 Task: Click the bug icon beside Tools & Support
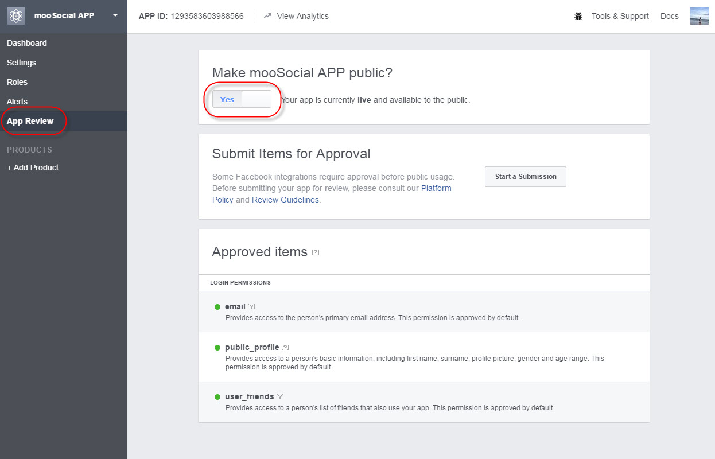(x=577, y=16)
